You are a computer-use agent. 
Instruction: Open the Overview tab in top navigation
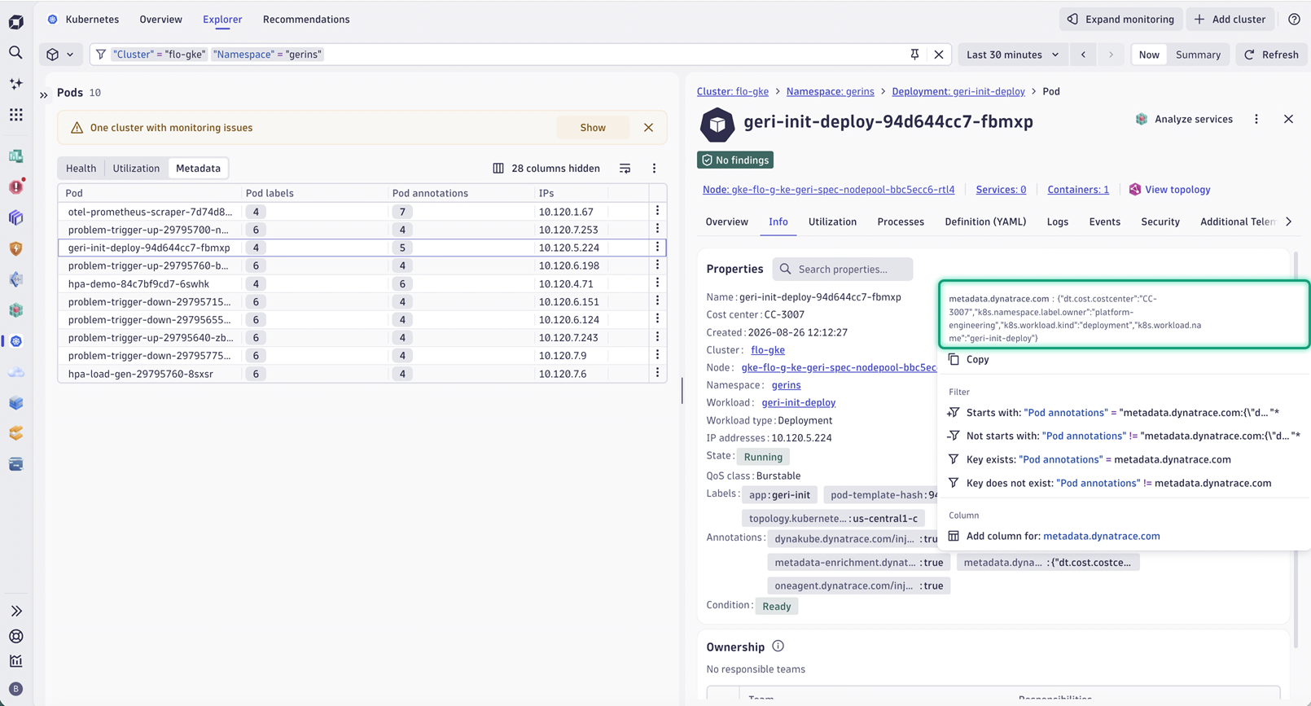coord(160,20)
